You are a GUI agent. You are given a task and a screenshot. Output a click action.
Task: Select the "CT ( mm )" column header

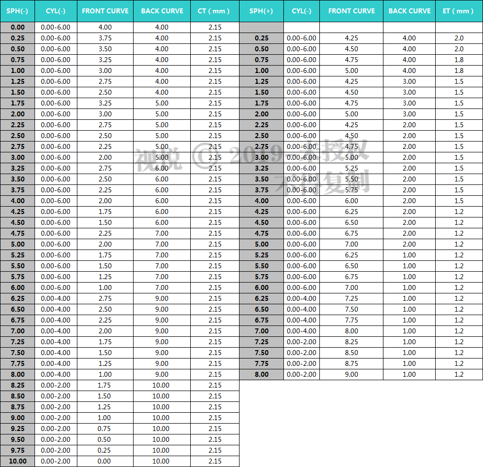[215, 11]
